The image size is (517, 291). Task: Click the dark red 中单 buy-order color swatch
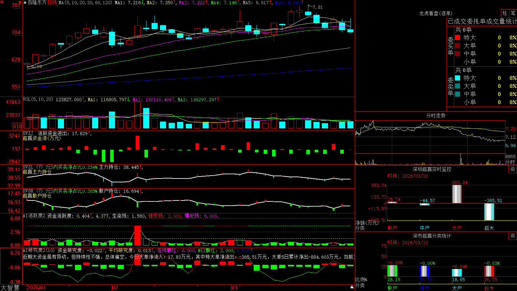click(x=458, y=54)
